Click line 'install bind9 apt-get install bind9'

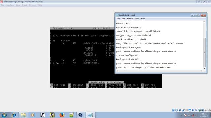[138, 31]
